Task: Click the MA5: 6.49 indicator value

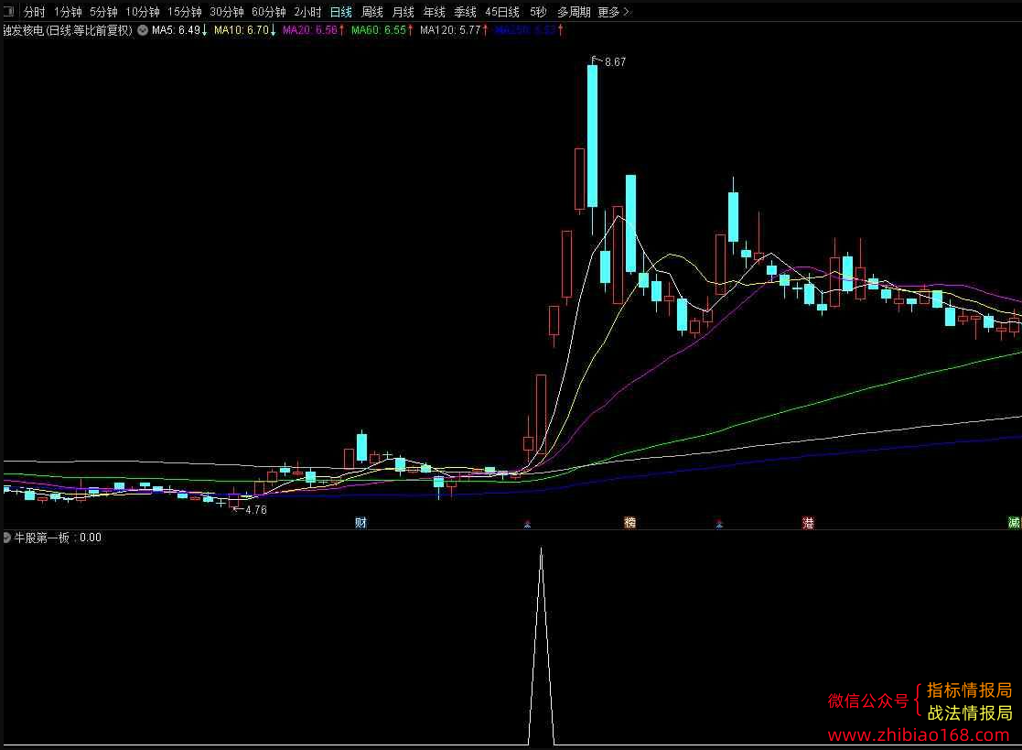Action: point(179,30)
